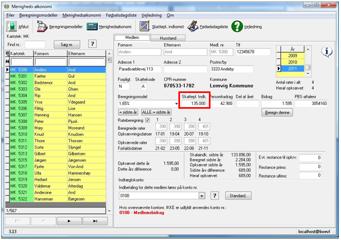Open the Fødselsdagsliste menu
This screenshot has width=341, height=240.
click(x=121, y=15)
